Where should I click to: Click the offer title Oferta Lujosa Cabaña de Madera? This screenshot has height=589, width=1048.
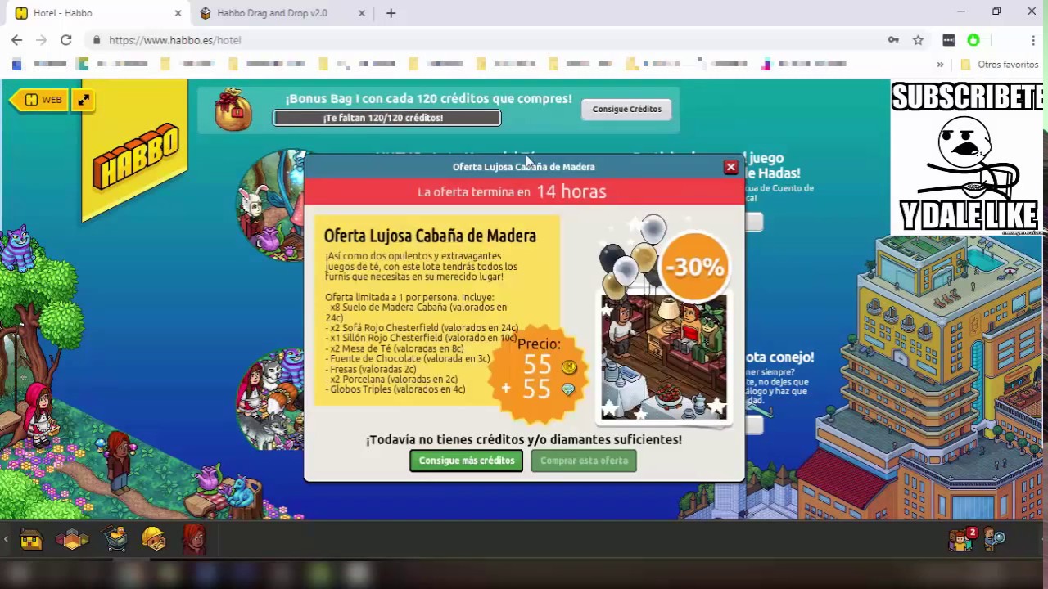coord(430,236)
